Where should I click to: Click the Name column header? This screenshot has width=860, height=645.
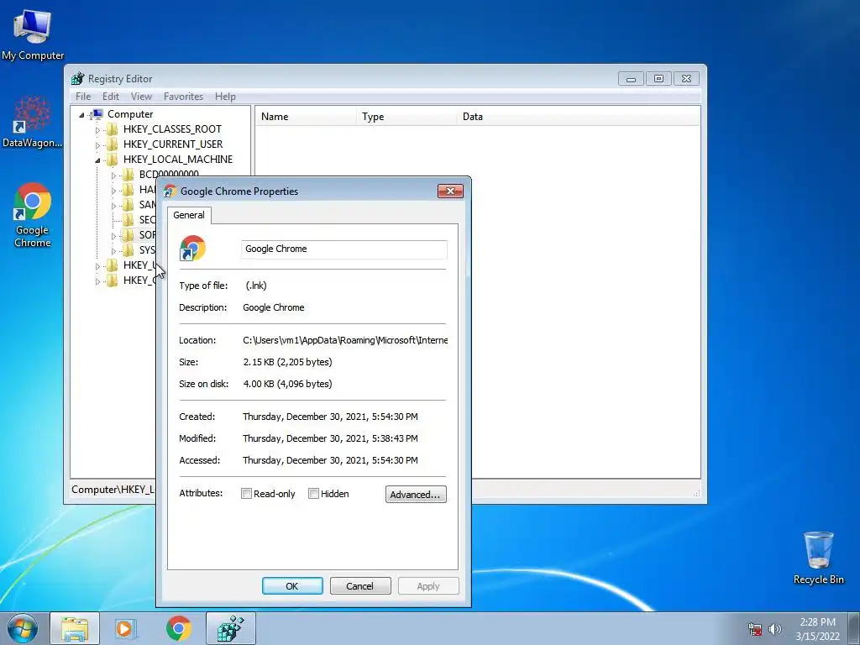pos(306,116)
